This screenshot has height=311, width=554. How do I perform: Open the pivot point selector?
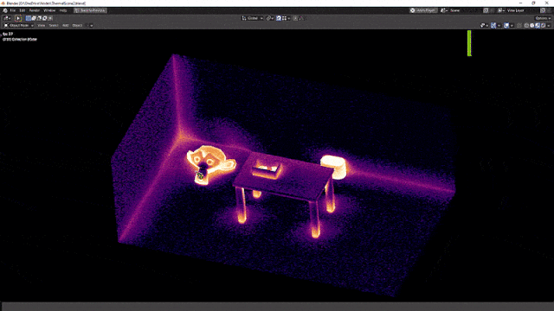pos(270,18)
